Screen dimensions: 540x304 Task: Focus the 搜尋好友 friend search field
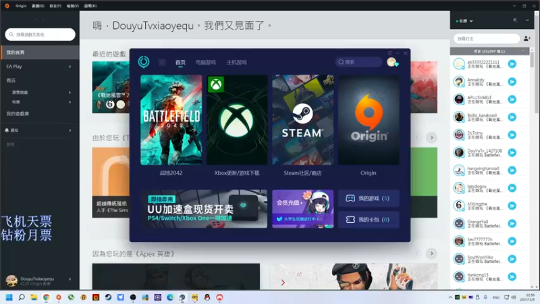[x=486, y=39]
